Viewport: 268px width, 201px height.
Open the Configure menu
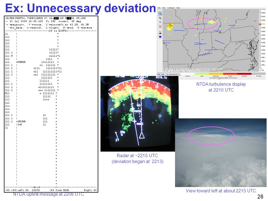171,8
